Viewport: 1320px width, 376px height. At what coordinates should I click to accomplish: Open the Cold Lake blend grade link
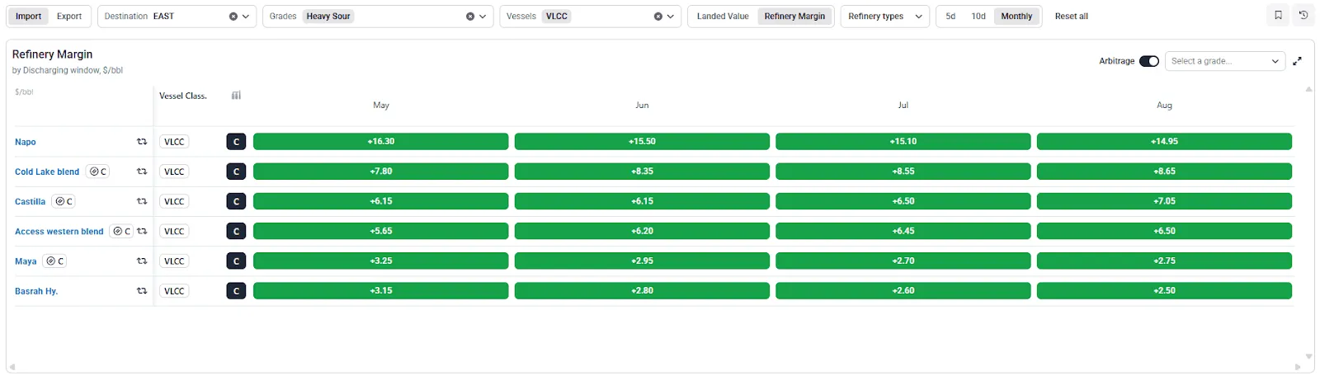click(x=47, y=172)
